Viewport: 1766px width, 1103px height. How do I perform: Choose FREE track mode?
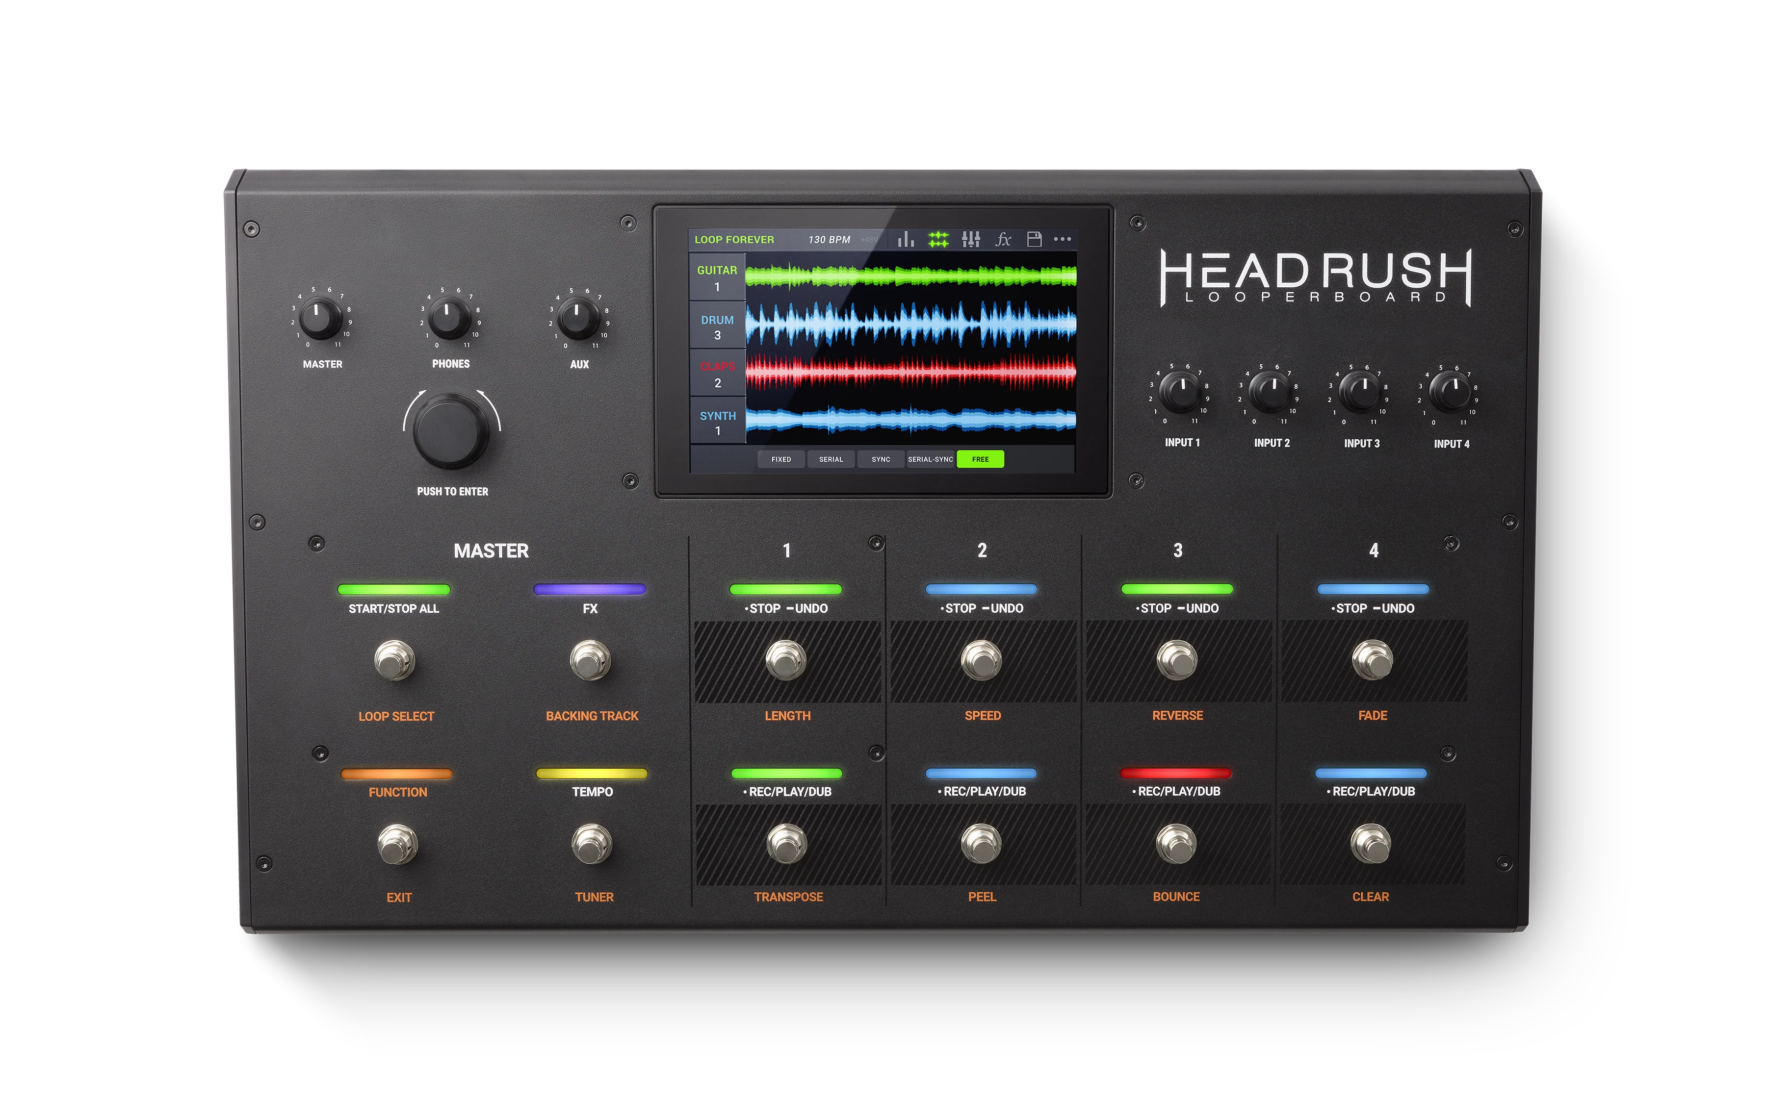980,460
